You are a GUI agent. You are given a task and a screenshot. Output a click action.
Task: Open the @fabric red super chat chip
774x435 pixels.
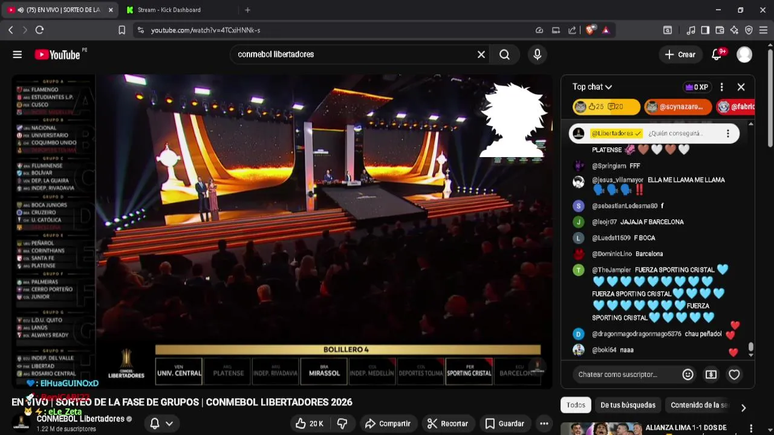point(735,107)
